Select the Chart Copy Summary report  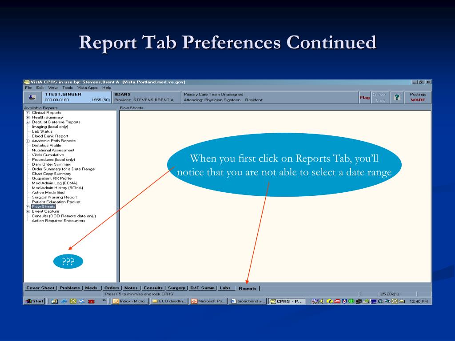click(52, 174)
